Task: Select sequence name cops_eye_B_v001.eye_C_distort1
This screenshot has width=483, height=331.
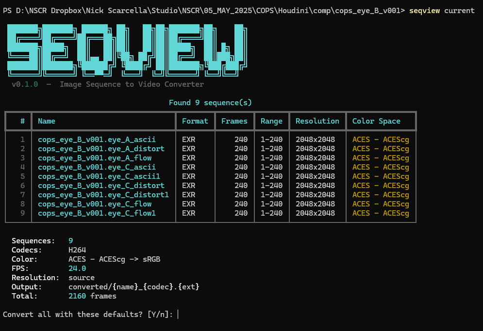Action: coord(103,195)
